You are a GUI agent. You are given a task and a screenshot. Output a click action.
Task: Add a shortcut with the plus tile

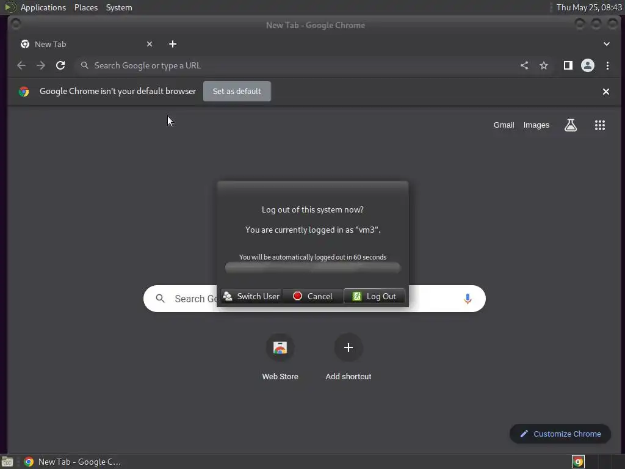coord(349,356)
